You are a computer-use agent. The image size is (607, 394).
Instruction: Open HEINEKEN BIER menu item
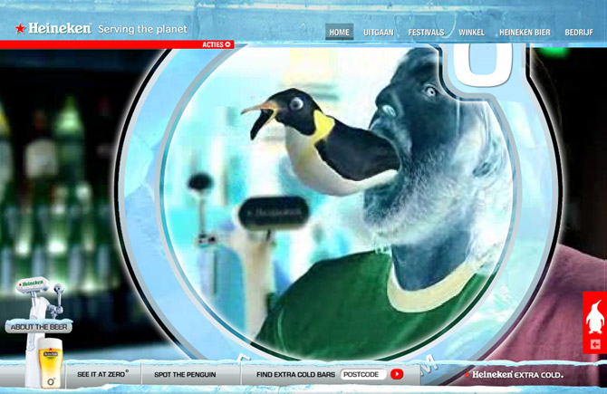click(x=525, y=33)
